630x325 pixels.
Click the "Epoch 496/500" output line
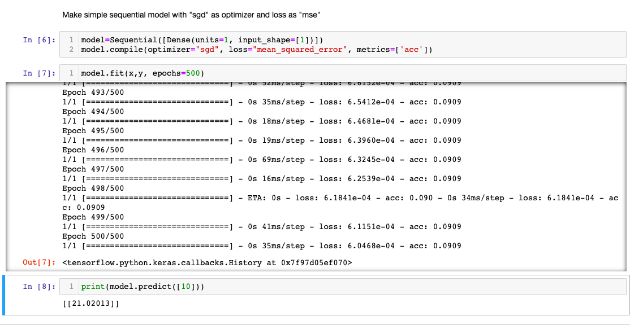pos(93,150)
